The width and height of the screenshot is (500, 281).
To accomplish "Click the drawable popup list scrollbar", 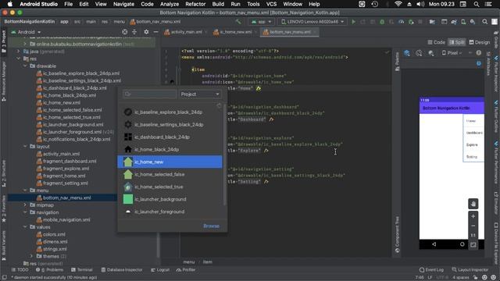I will tap(224, 155).
